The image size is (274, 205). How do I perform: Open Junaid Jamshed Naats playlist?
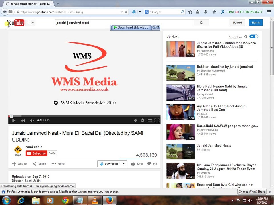point(214,145)
